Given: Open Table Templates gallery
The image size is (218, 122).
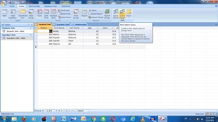Looking at the screenshot, I should [13, 14].
